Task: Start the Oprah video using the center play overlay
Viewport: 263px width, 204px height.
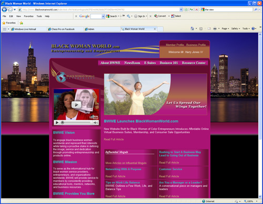Action: tap(76, 105)
